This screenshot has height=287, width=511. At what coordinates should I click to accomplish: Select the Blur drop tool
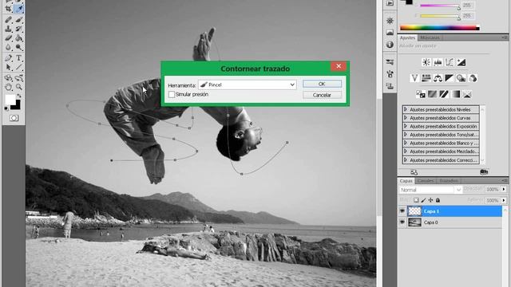[x=9, y=48]
